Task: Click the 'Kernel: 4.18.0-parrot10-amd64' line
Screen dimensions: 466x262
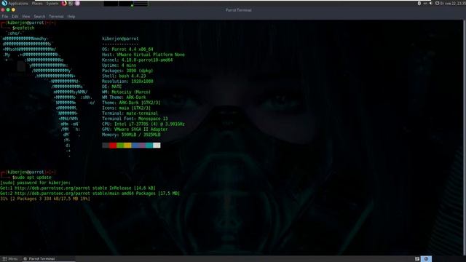Action: point(138,60)
